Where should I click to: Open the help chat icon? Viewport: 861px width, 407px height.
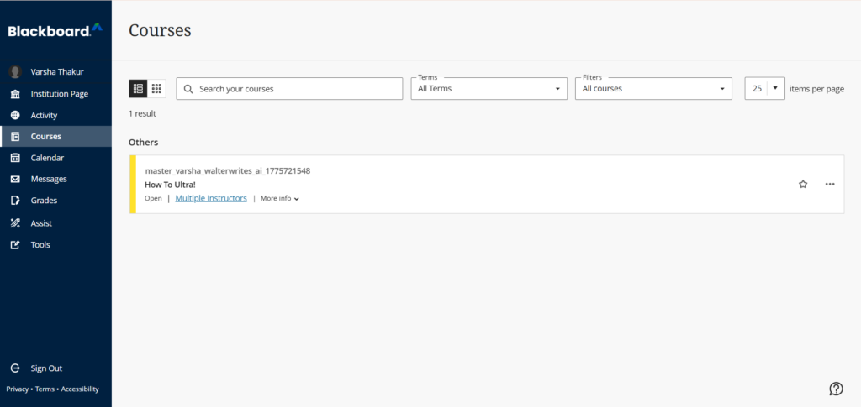(836, 389)
